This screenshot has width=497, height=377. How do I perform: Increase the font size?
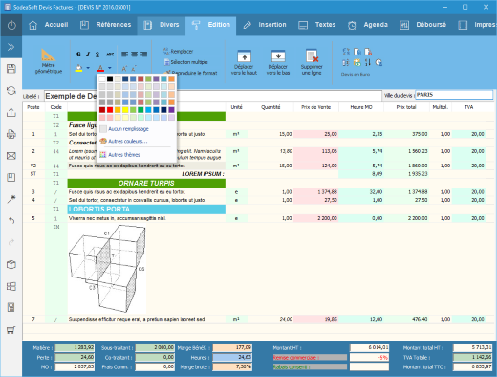coord(124,68)
